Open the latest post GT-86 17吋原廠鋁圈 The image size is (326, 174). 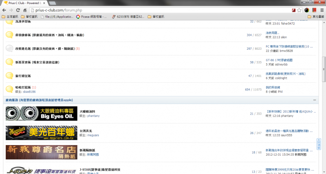point(279,60)
